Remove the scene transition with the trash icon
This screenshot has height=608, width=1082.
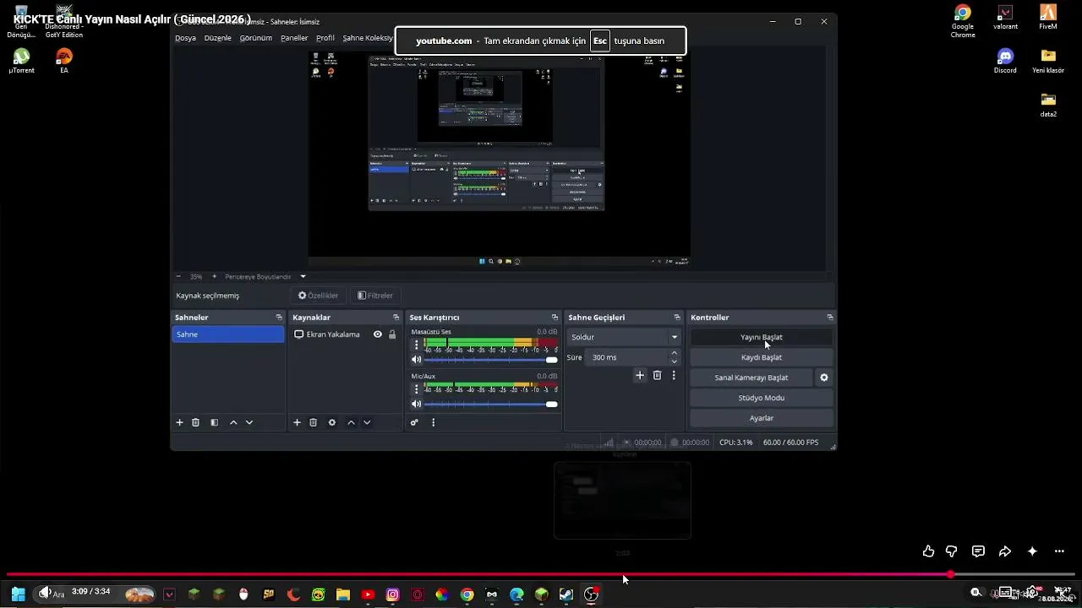coord(657,375)
